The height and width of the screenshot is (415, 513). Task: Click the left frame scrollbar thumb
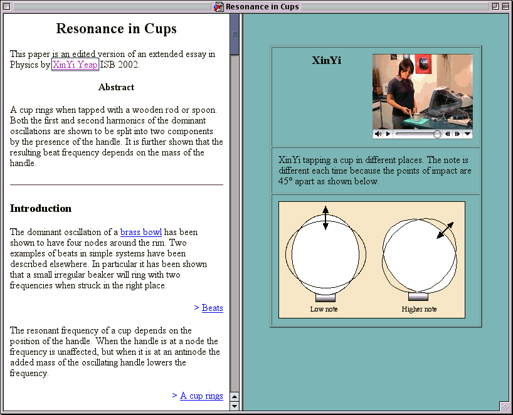235,34
